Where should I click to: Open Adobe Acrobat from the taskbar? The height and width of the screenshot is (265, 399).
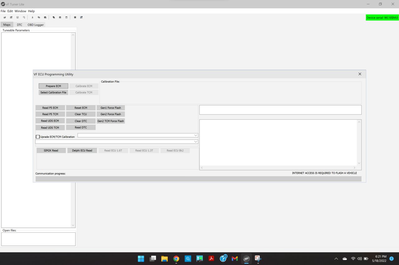(x=211, y=258)
